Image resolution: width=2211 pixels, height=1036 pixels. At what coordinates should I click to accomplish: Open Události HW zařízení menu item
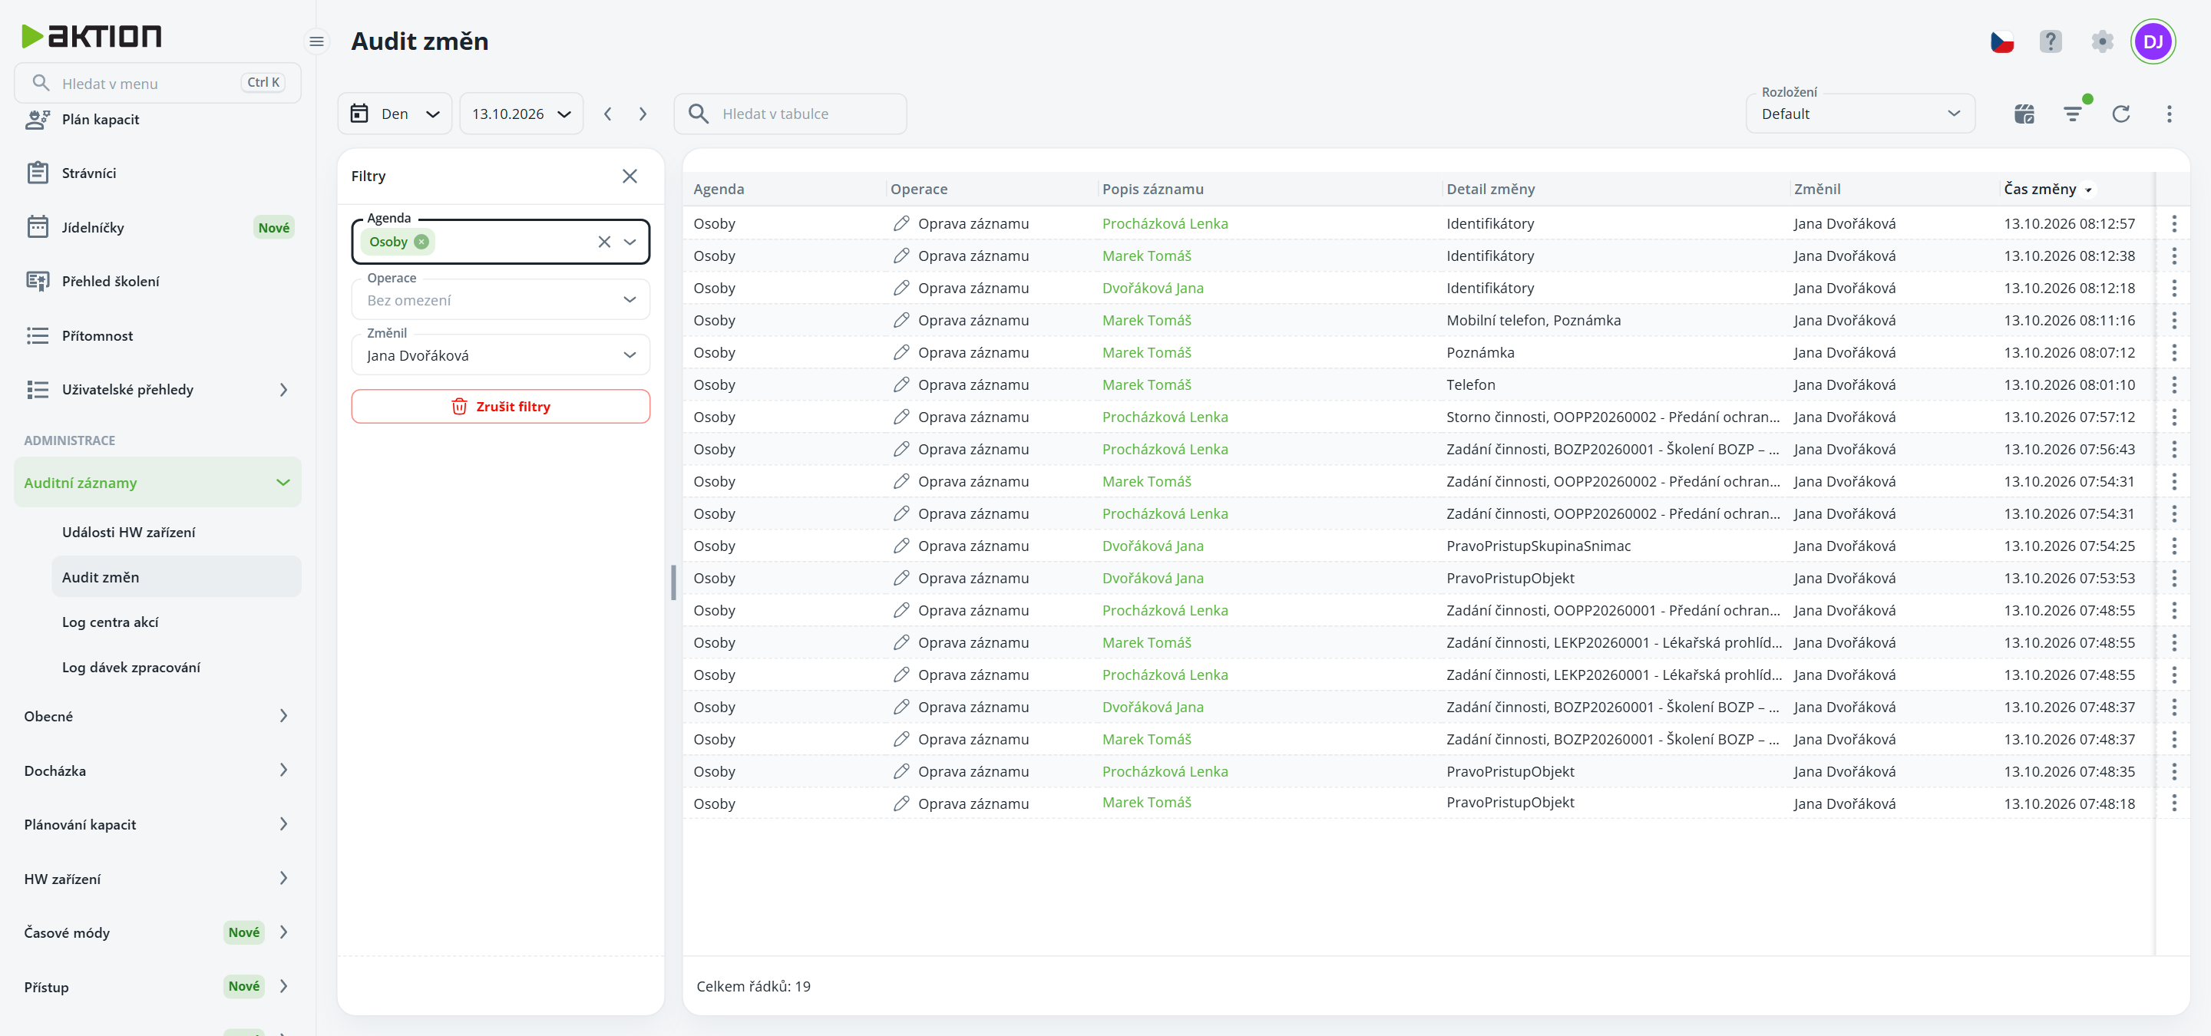click(x=177, y=532)
